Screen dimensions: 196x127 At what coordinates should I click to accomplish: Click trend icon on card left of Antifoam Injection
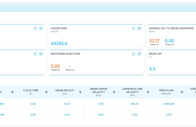pos(41,54)
